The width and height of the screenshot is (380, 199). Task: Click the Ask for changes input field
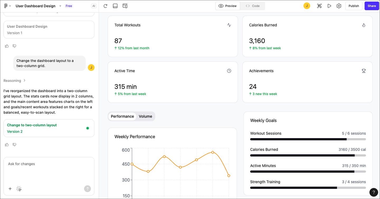point(49,171)
